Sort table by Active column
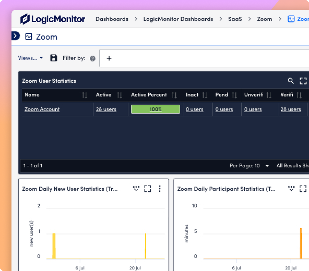Image resolution: width=309 pixels, height=271 pixels. 119,95
